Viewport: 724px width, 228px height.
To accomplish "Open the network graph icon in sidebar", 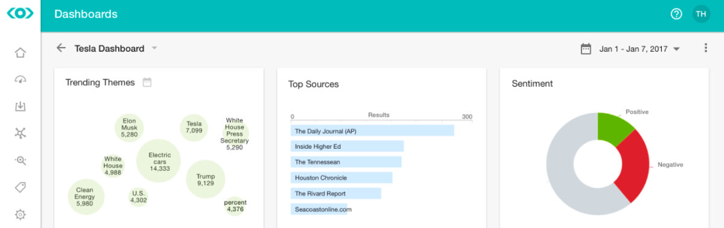I will [20, 134].
